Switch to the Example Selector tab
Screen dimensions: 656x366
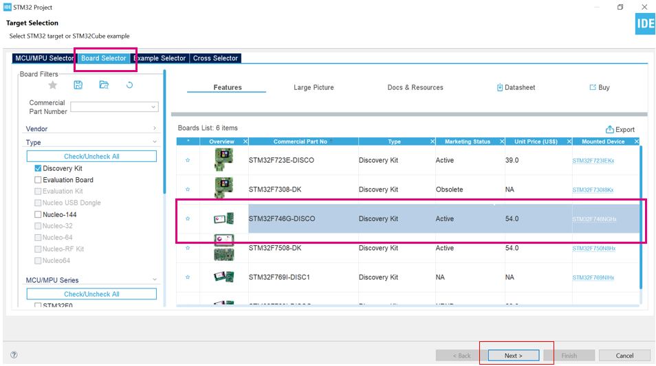(160, 58)
